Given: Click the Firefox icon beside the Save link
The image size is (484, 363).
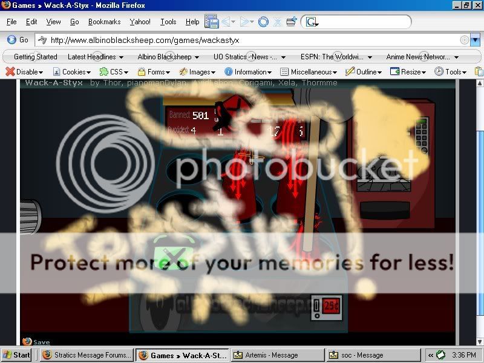Looking at the screenshot, I should [27, 341].
